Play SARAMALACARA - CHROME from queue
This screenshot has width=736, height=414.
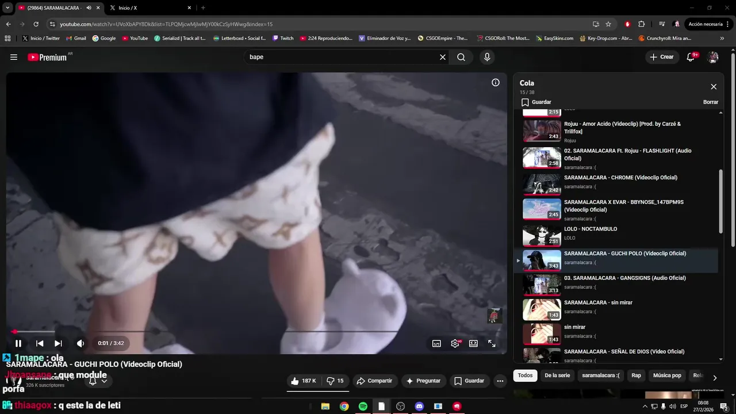618,184
